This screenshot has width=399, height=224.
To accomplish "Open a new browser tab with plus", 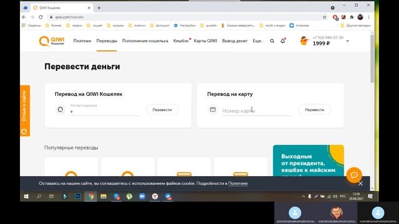I will pos(99,8).
